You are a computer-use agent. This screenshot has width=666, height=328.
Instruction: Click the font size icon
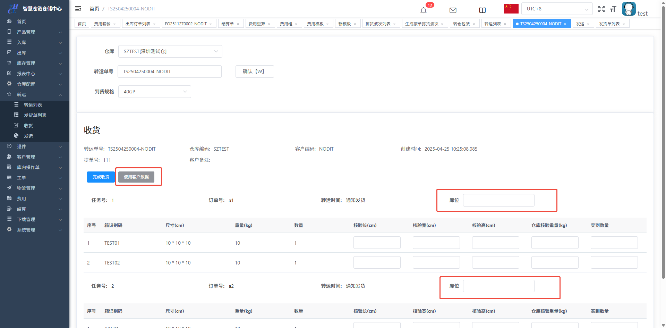click(613, 9)
